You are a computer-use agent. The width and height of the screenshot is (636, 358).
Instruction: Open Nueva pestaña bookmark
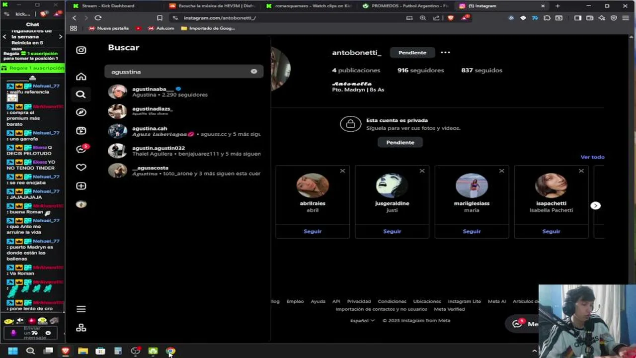tap(108, 28)
